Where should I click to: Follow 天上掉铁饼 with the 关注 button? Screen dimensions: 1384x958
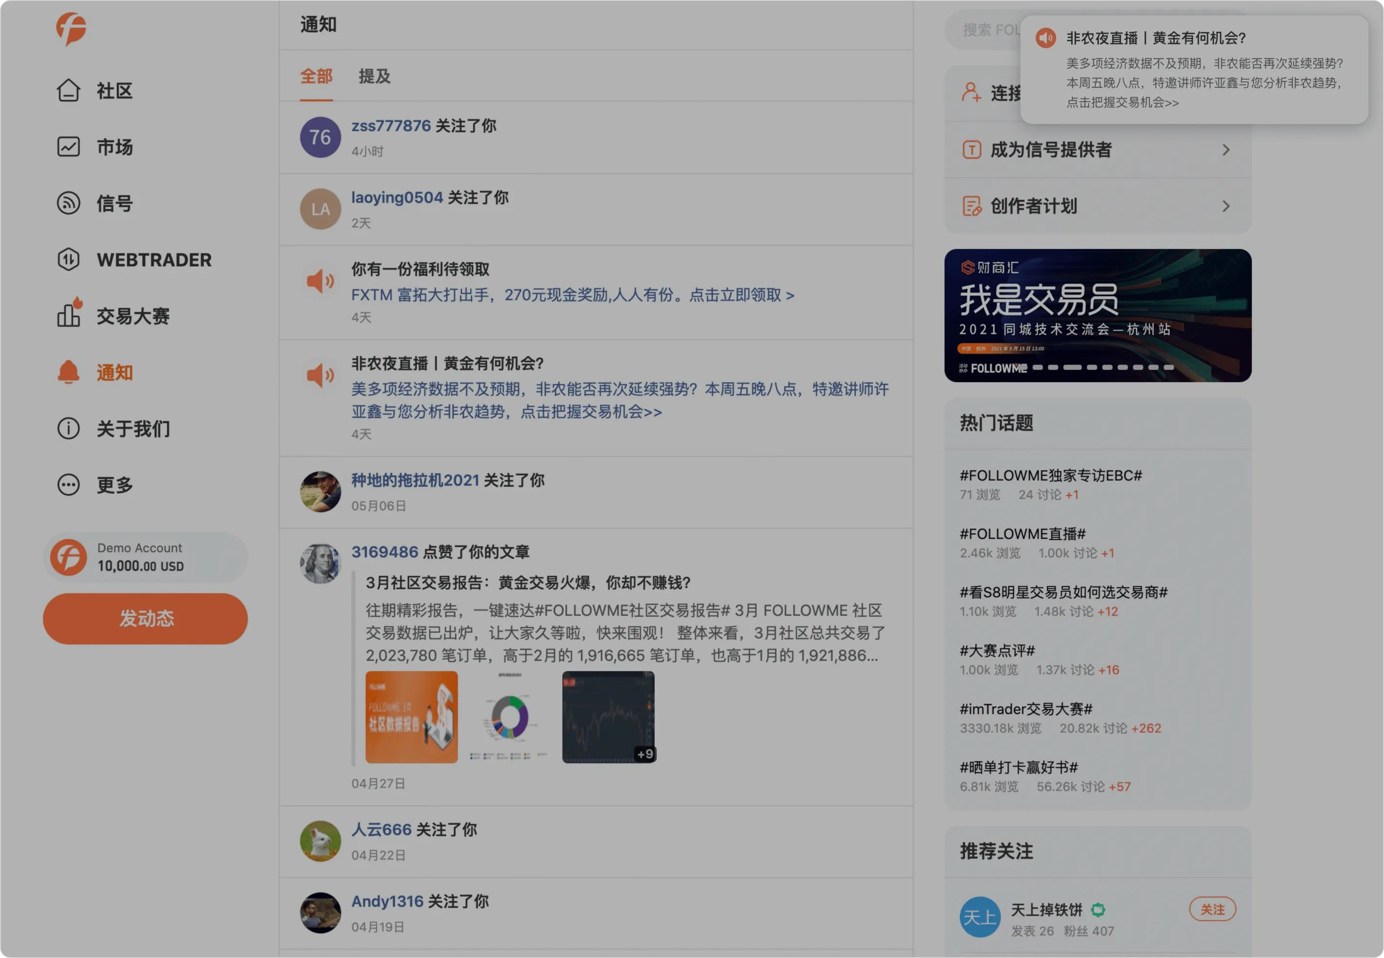click(x=1212, y=909)
